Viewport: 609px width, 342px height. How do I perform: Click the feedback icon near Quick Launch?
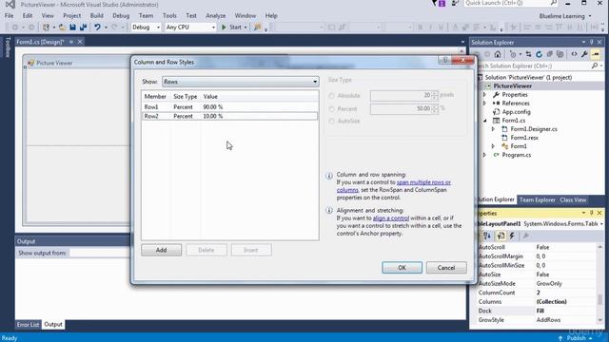[455, 3]
